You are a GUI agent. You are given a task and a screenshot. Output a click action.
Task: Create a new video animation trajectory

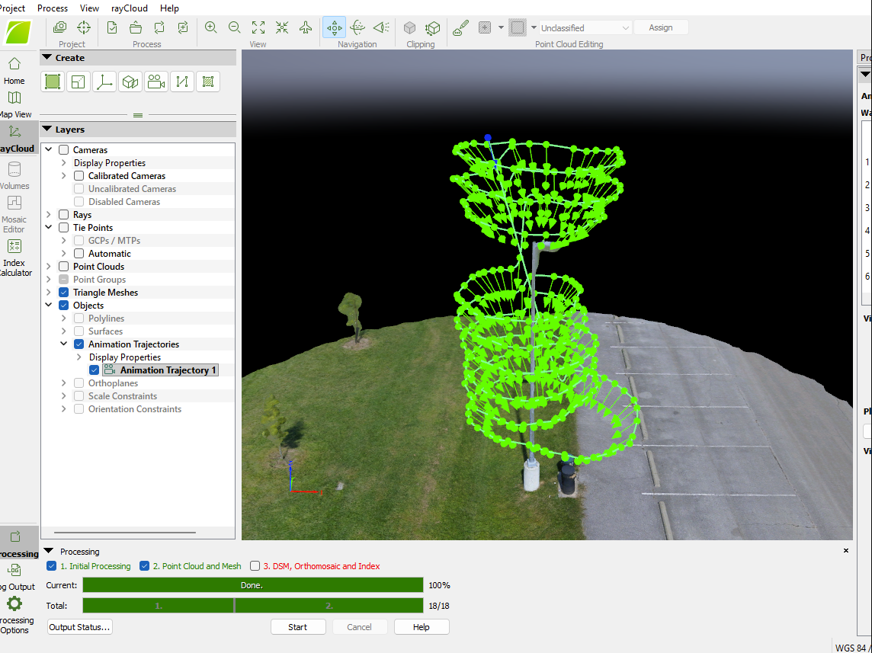point(156,82)
